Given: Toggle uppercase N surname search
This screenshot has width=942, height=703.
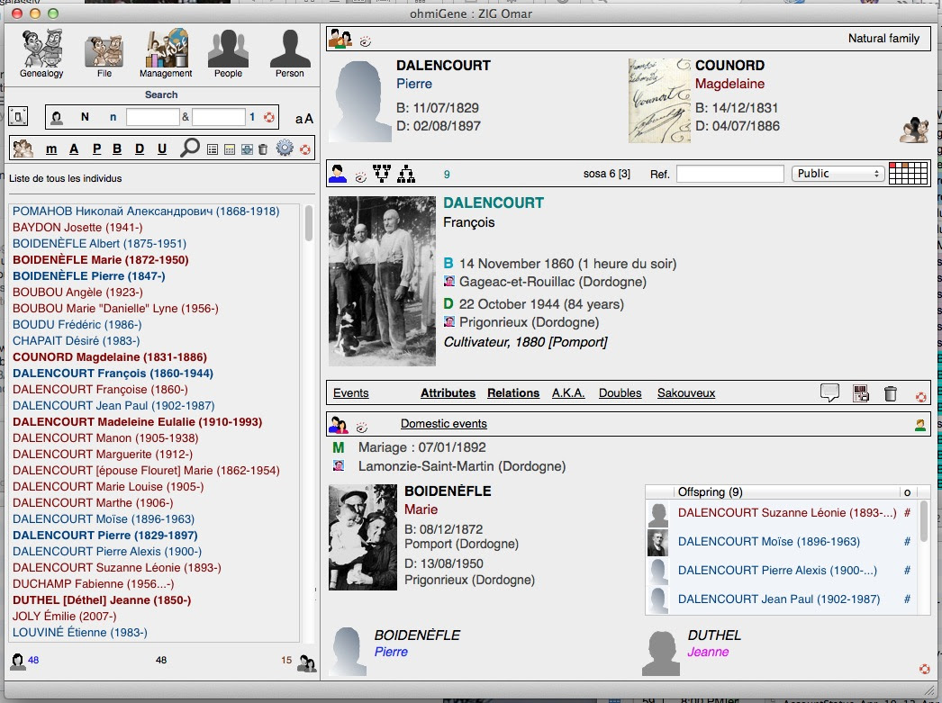Looking at the screenshot, I should 85,117.
